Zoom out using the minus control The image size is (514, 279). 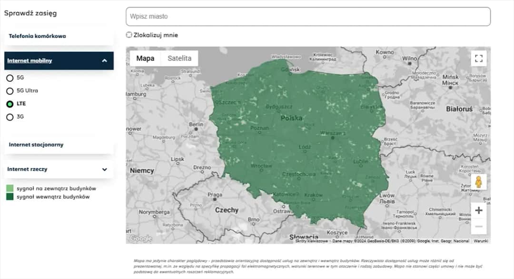pos(479,226)
